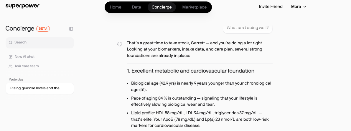Click the superpower logo
The height and width of the screenshot is (131, 351).
pyautogui.click(x=22, y=6)
